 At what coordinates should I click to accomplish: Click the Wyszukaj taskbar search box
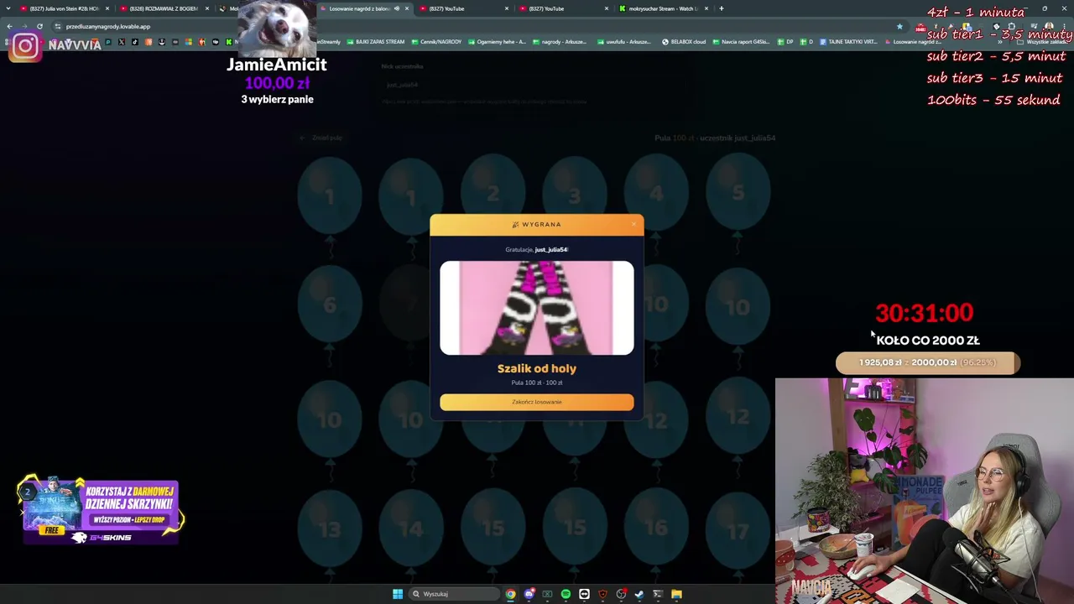pos(453,594)
